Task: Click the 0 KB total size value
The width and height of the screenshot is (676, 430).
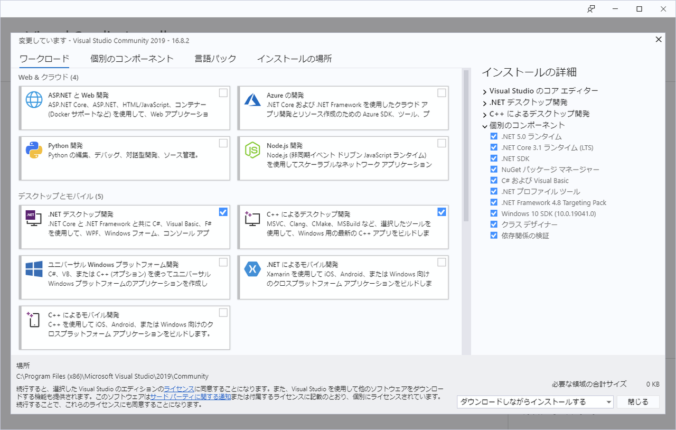Action: (653, 384)
